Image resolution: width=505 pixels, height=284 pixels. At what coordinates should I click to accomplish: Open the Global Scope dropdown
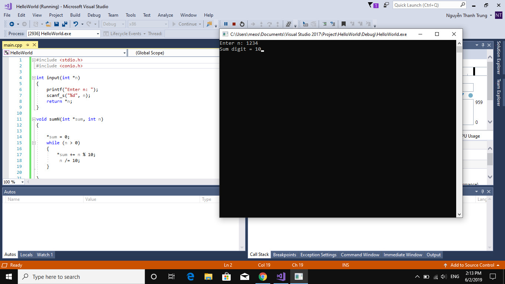click(x=174, y=53)
